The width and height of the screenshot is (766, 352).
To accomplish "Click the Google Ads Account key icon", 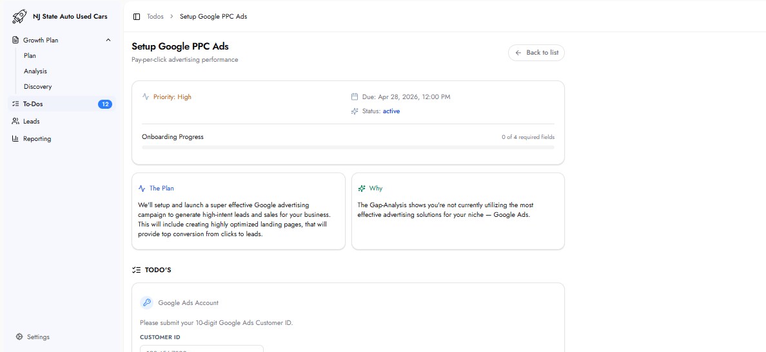I will point(147,302).
